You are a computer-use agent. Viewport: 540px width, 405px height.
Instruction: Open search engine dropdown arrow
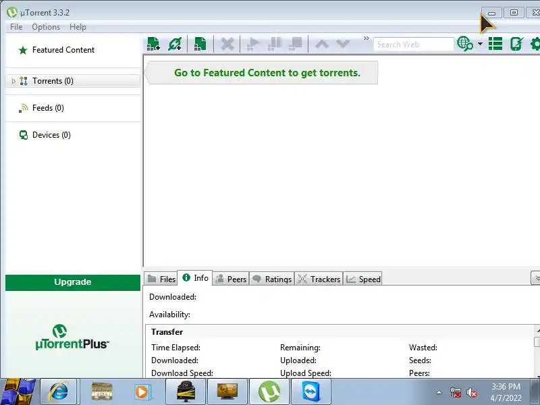click(480, 44)
